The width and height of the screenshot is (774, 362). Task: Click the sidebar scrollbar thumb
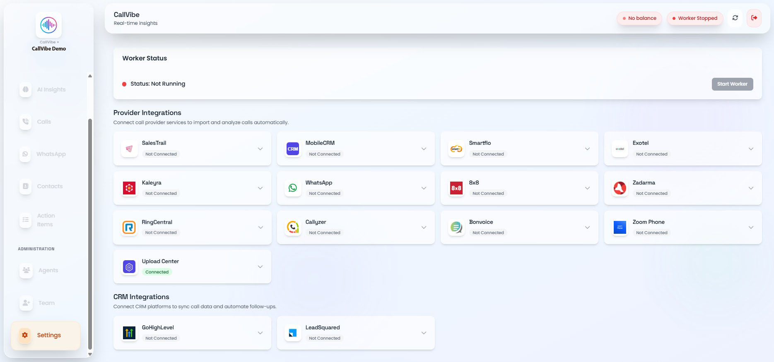[x=90, y=234]
